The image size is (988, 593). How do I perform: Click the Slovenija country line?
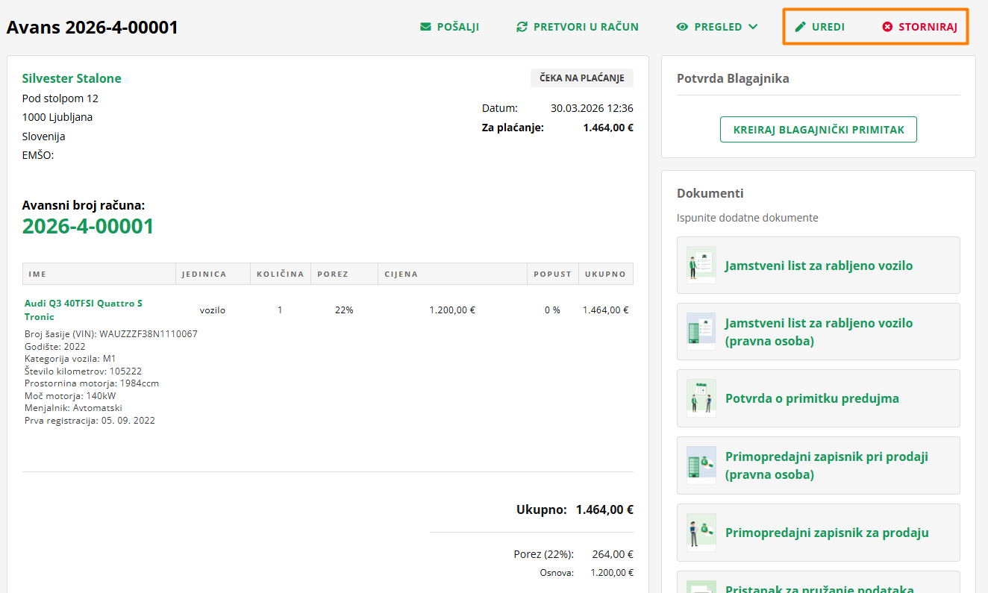[x=44, y=137]
